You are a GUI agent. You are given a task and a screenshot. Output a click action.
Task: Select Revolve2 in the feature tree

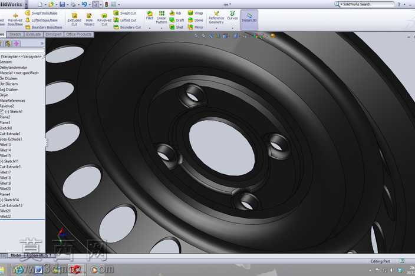[x=7, y=106]
